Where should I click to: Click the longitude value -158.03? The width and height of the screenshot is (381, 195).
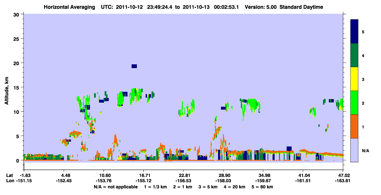223,181
